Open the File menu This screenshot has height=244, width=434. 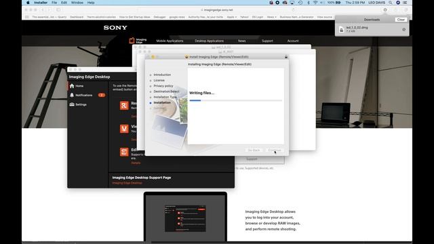[x=54, y=3]
